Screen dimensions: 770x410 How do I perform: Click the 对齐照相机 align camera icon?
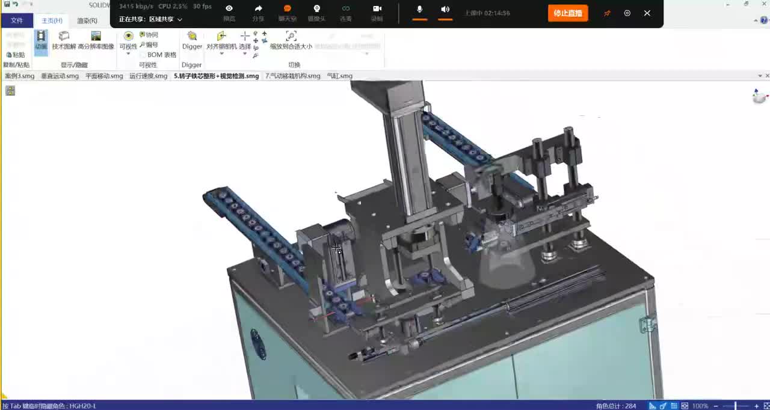tap(221, 37)
